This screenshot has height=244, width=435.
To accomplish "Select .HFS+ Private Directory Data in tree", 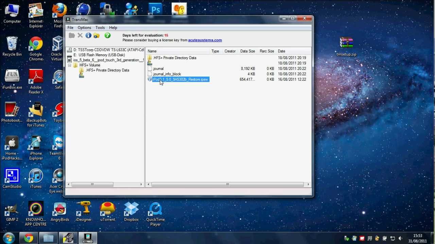I will [x=107, y=70].
